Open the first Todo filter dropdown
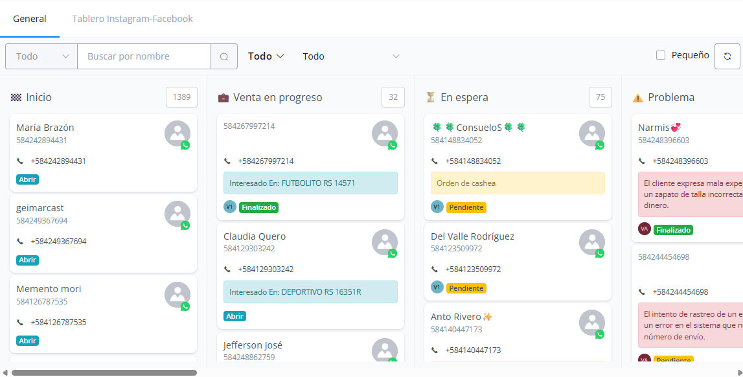This screenshot has width=743, height=377. (41, 56)
